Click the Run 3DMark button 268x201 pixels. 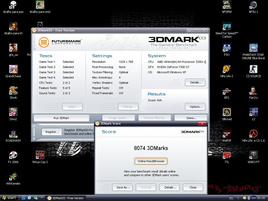pos(61,118)
